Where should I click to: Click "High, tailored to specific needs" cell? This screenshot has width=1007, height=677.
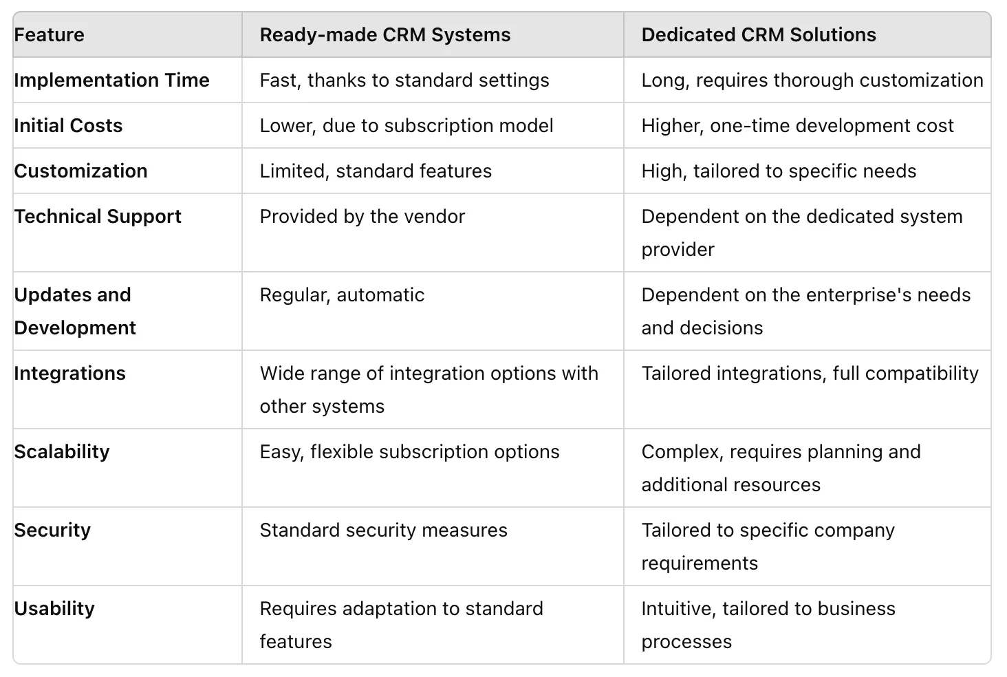coord(779,171)
